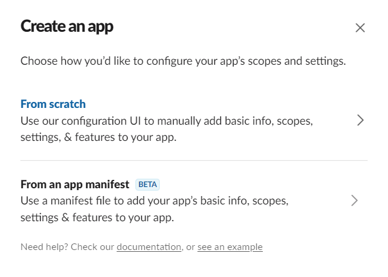
Task: Click the "Need help?" text
Action: [x=43, y=247]
